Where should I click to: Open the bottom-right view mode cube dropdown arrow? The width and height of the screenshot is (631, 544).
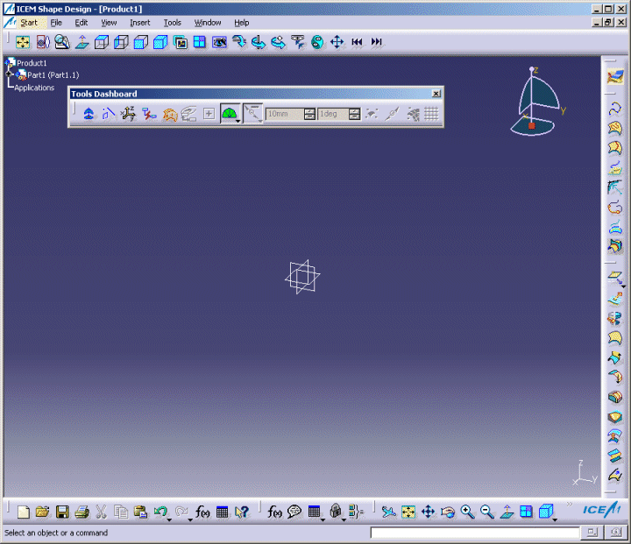555,519
